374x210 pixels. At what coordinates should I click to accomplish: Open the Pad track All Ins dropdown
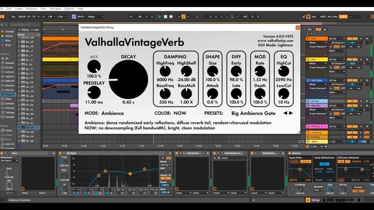click(x=337, y=38)
